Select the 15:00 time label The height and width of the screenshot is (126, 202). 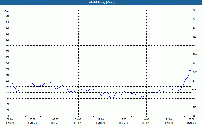[123, 119]
